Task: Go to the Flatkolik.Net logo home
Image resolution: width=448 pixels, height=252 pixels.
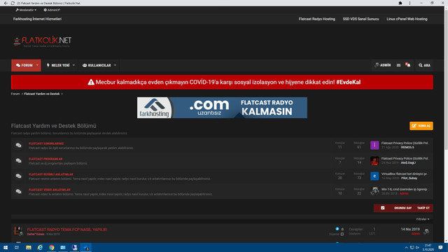Action: (42, 41)
